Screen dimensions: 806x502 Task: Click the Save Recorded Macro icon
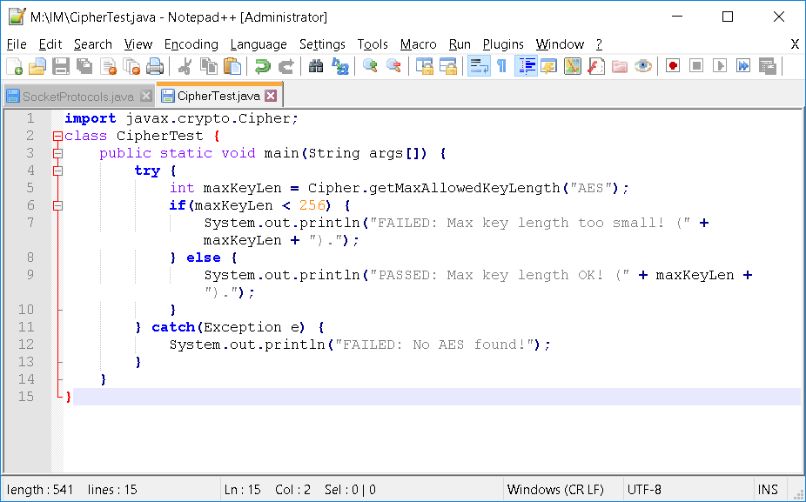point(768,66)
